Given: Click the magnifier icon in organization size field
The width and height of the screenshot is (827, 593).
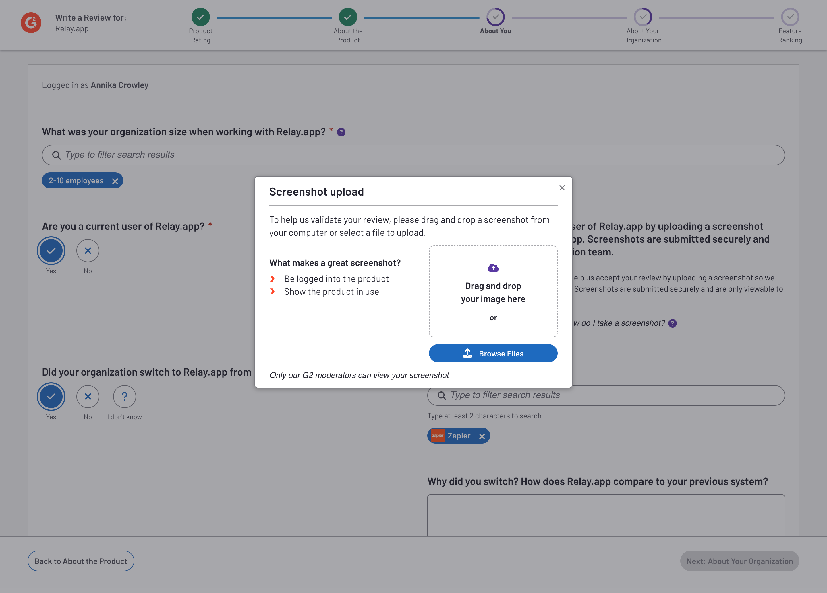Looking at the screenshot, I should click(x=56, y=155).
